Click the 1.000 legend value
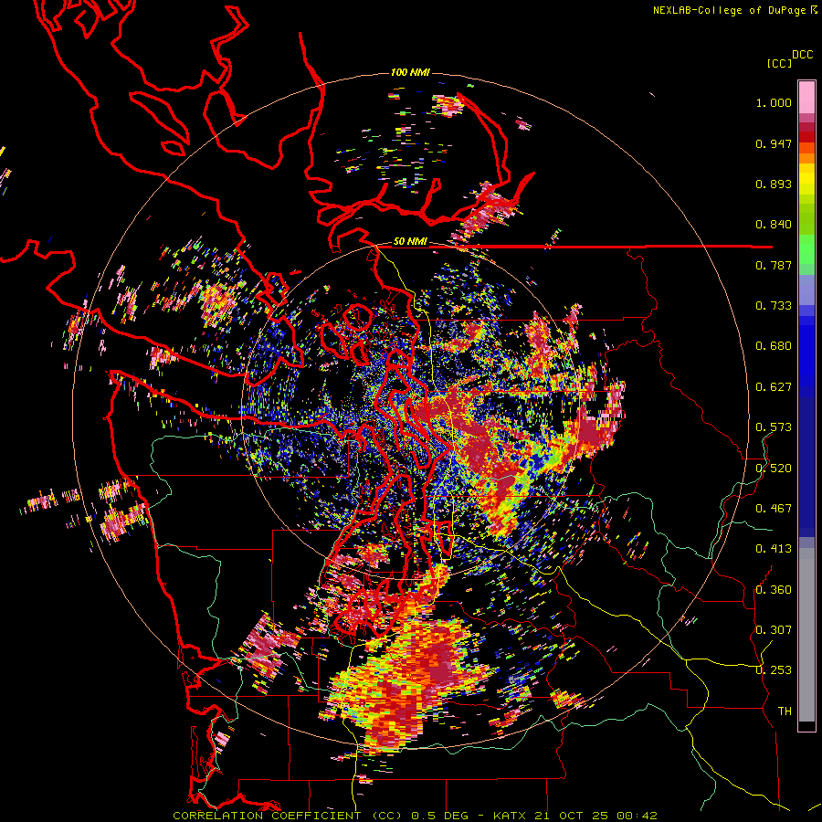 [774, 103]
